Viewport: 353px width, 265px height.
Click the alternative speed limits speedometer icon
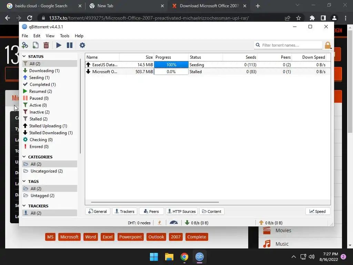point(174,223)
